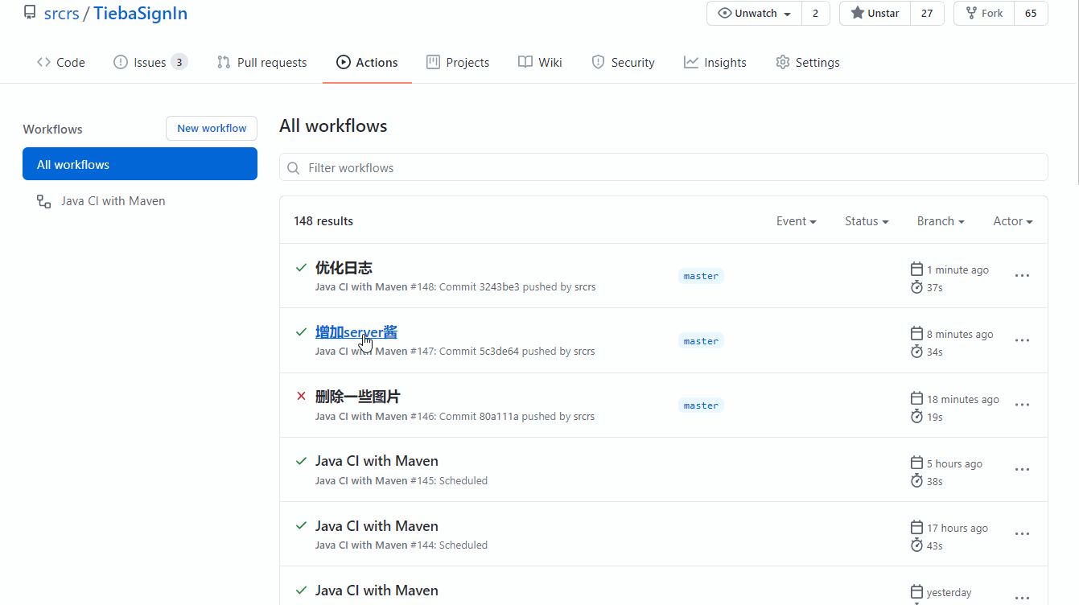
Task: Click the master branch label on run #147
Action: (701, 341)
